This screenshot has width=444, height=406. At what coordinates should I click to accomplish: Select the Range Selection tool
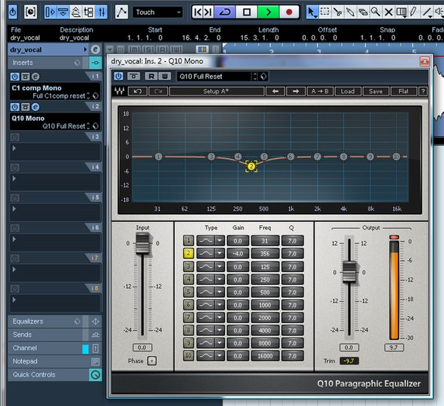pos(324,13)
